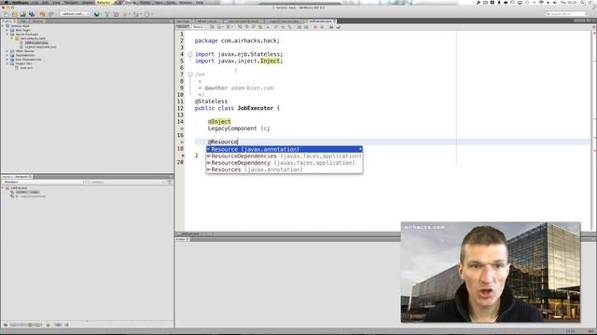Image resolution: width=597 pixels, height=335 pixels.
Task: Choose Resources (javax.annotation) completion suggestion
Action: [x=284, y=169]
